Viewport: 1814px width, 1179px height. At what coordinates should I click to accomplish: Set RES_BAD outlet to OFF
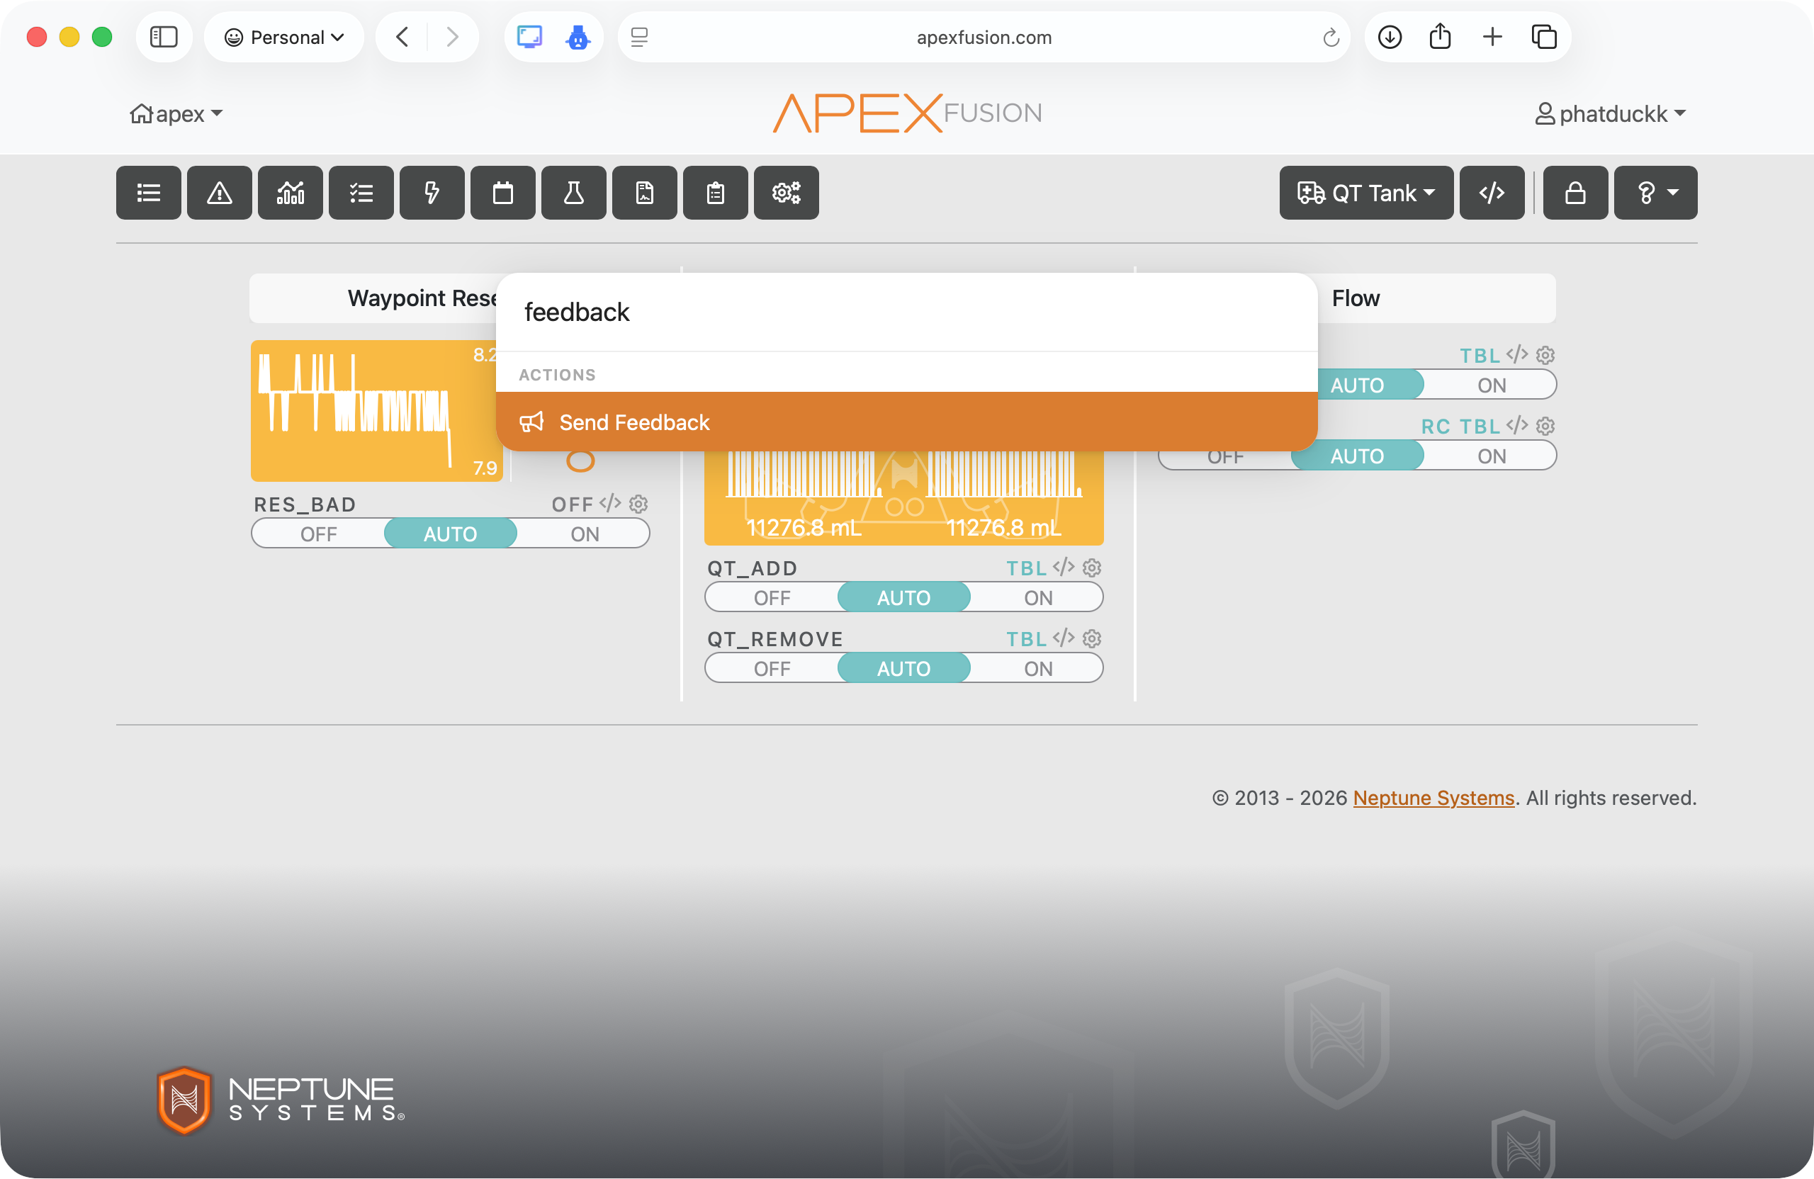tap(319, 534)
